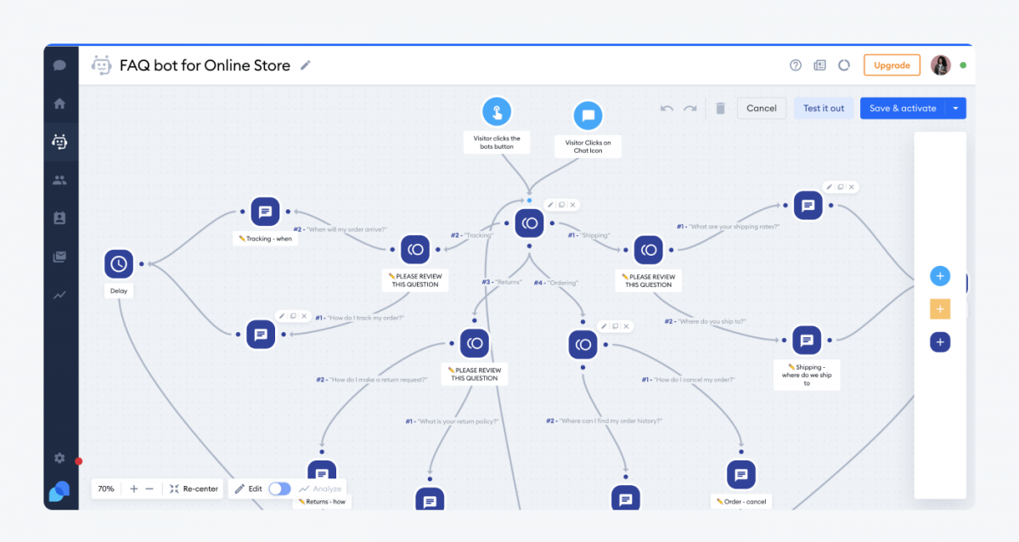Click the help question-mark icon
Viewport: 1019px width, 542px height.
795,65
